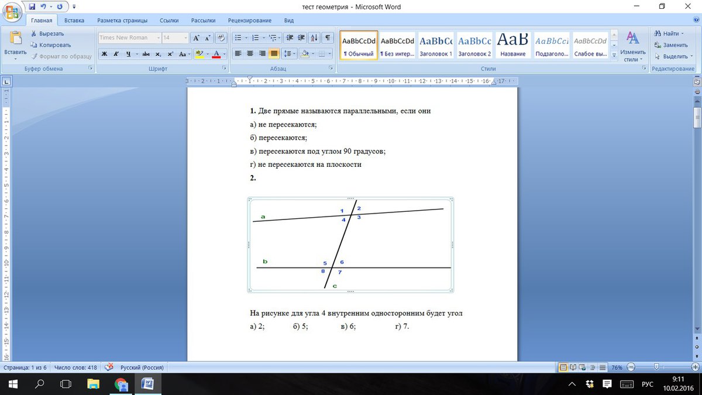The image size is (702, 395).
Task: Click the text highlight color button
Action: pos(199,54)
